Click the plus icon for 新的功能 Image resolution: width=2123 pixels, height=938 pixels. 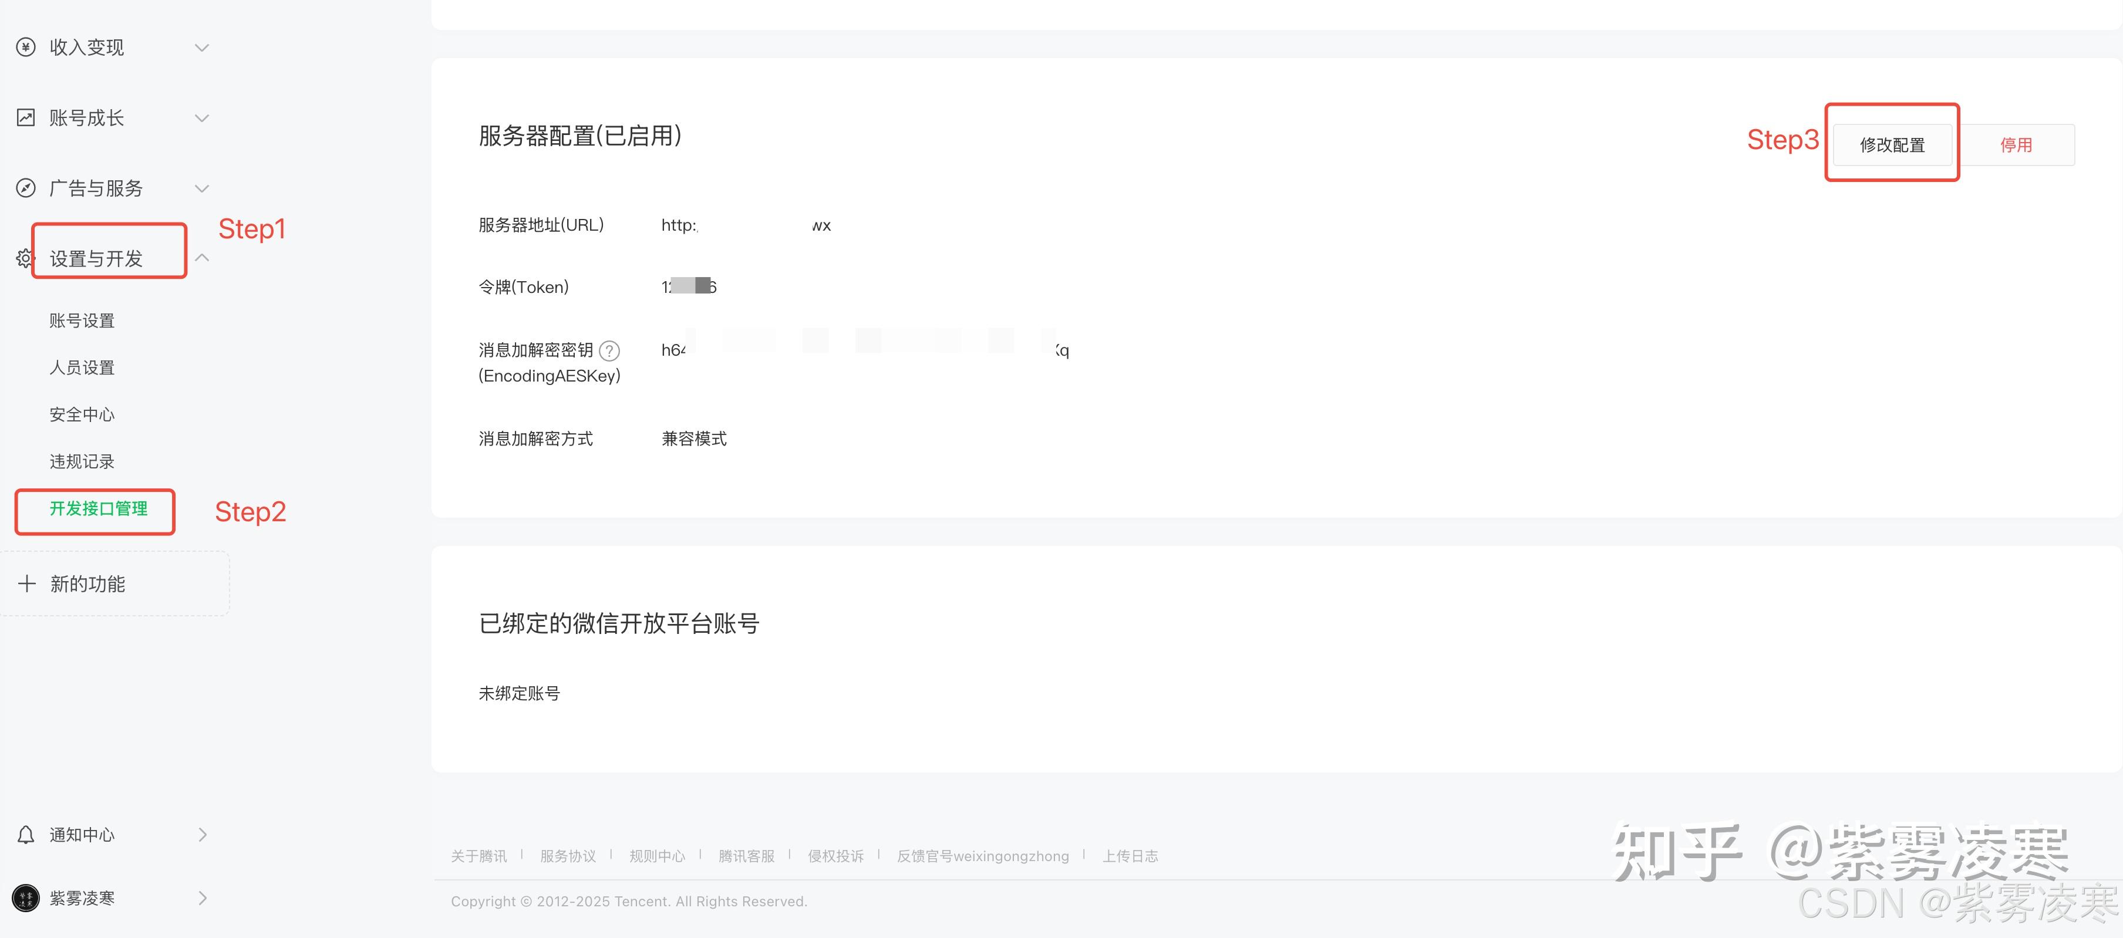click(x=26, y=583)
